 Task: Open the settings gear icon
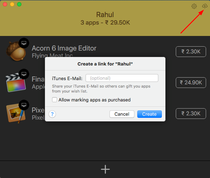point(194,6)
